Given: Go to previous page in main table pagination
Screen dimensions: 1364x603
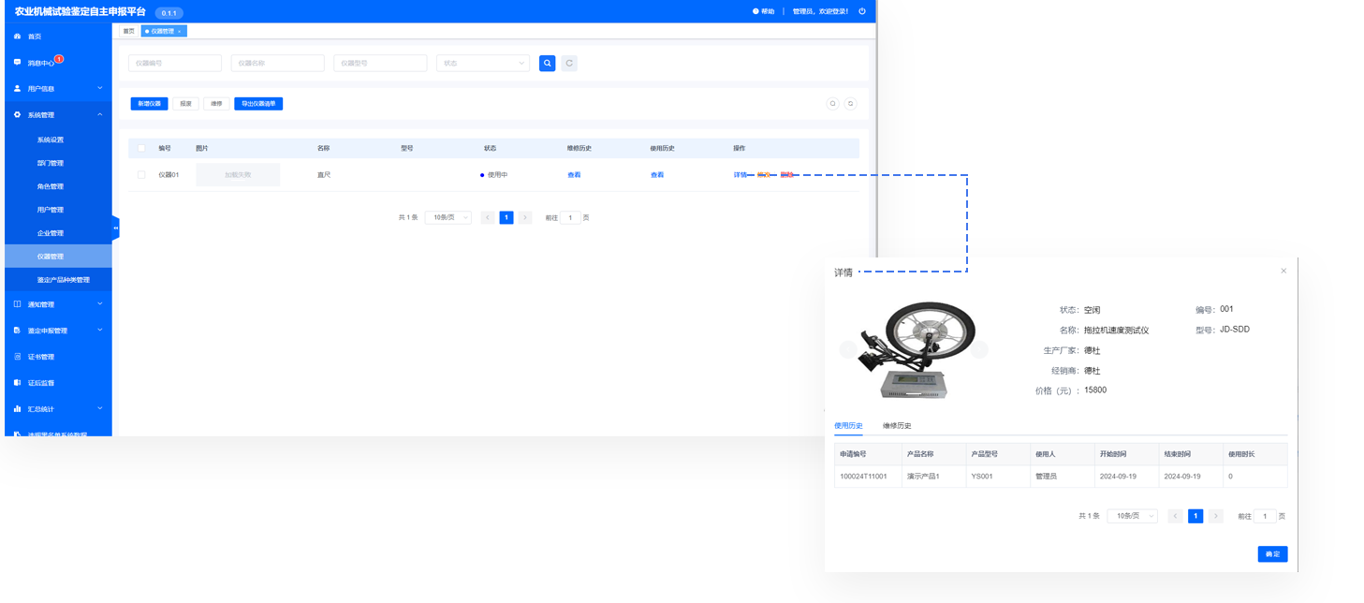Looking at the screenshot, I should pyautogui.click(x=488, y=217).
